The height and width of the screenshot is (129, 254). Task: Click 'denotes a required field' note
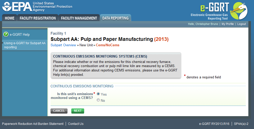pos(204,77)
